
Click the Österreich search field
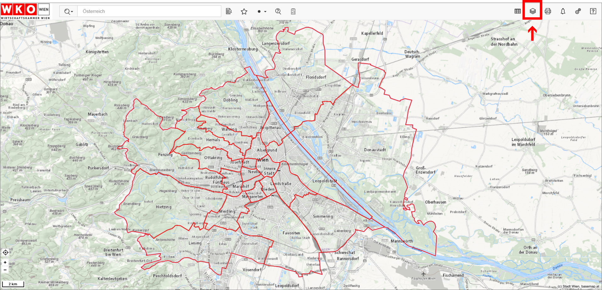pos(149,11)
